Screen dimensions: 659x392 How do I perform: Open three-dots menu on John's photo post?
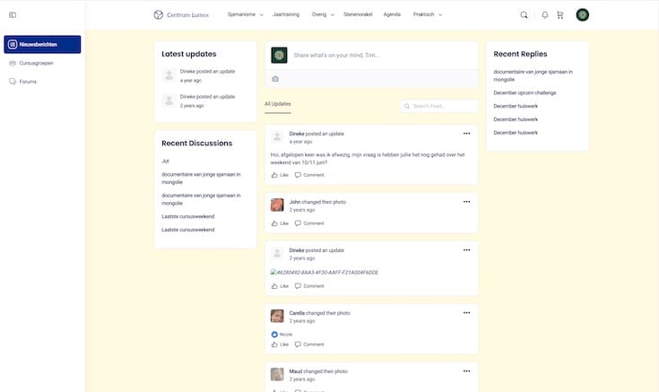point(466,201)
